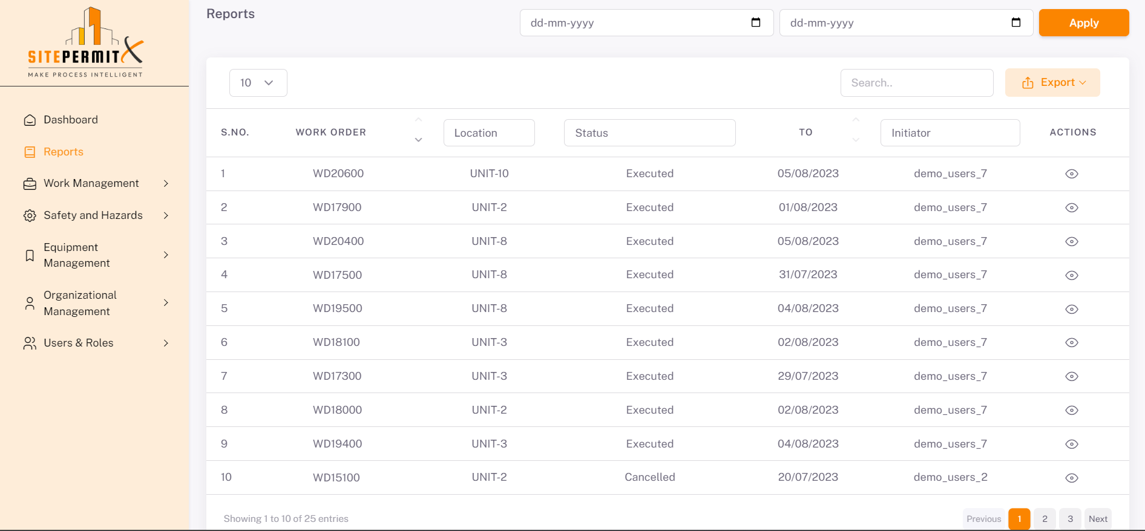
Task: View details of work order WD17500
Action: 1071,275
